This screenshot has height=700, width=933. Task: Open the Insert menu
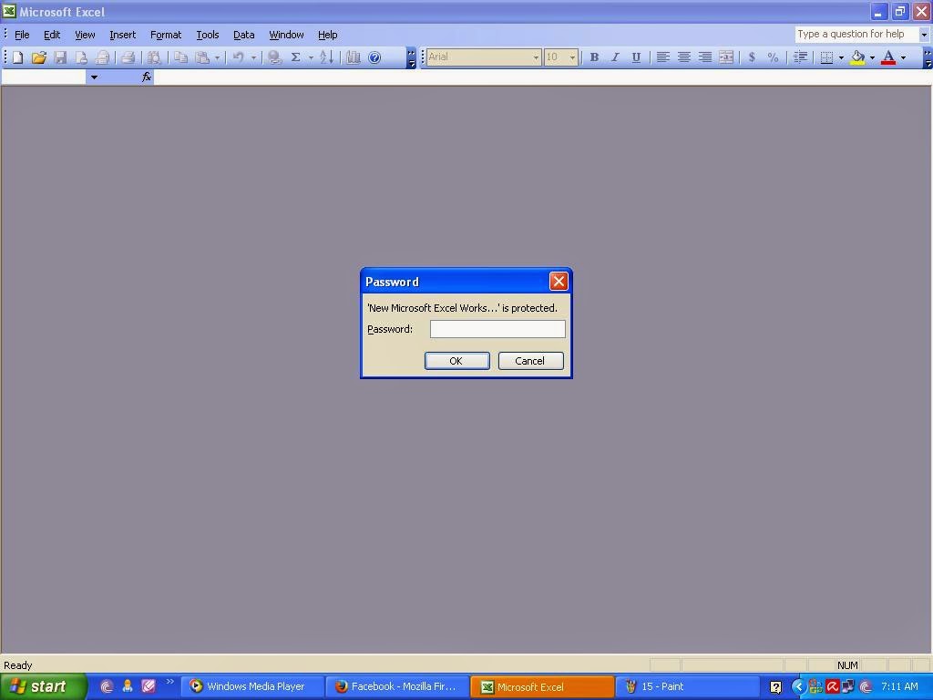click(123, 35)
